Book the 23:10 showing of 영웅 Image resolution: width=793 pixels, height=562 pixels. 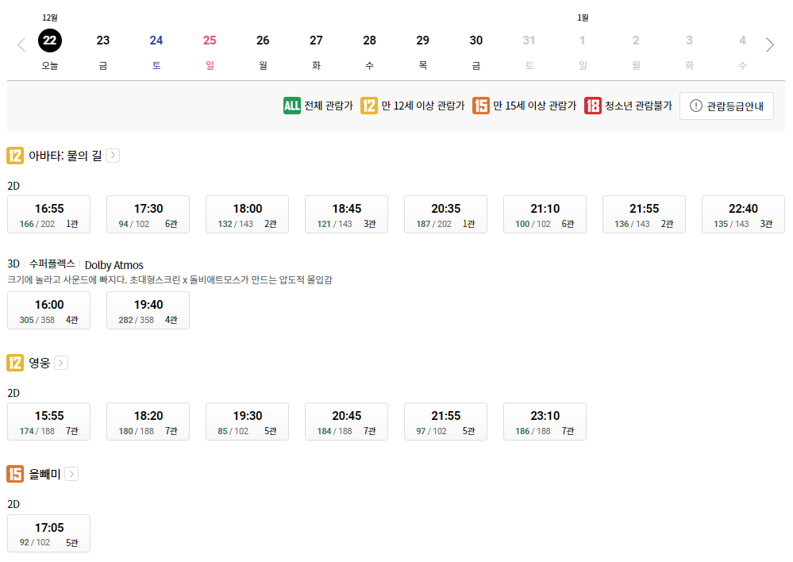click(545, 421)
